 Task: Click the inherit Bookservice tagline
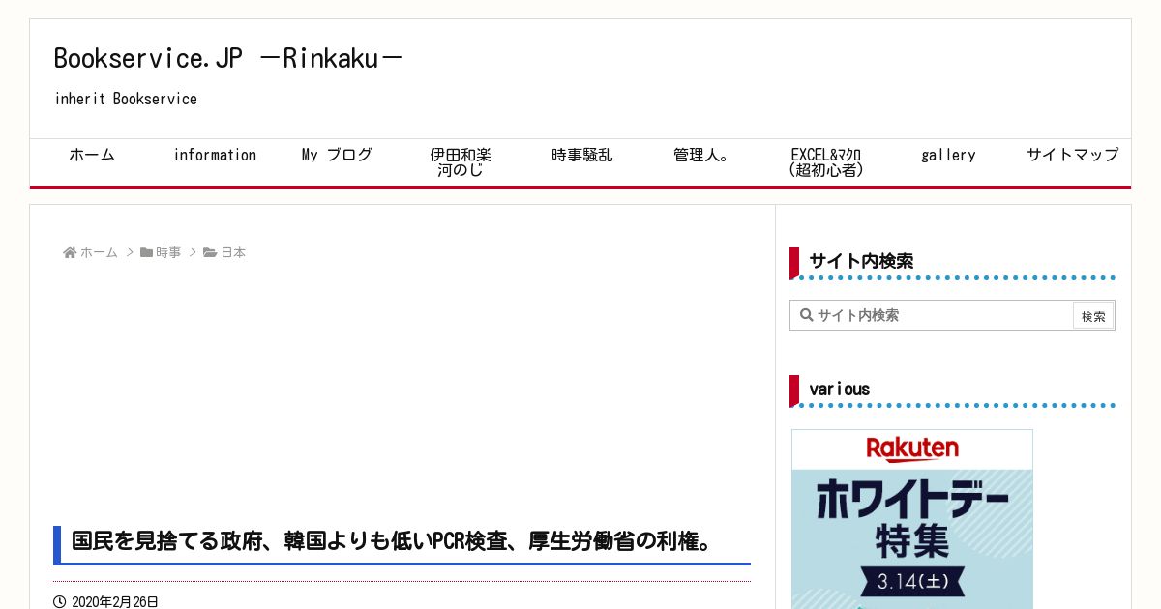click(x=126, y=99)
